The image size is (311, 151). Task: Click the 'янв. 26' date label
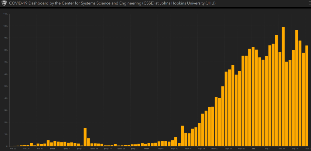(26, 149)
